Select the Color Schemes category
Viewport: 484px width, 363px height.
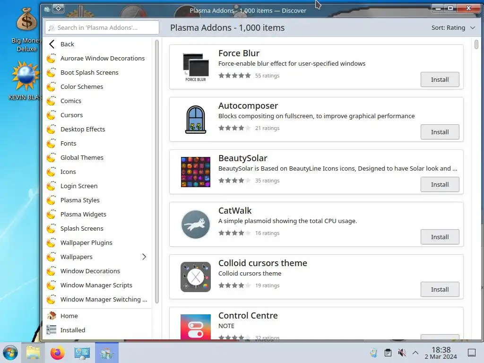coord(97,87)
